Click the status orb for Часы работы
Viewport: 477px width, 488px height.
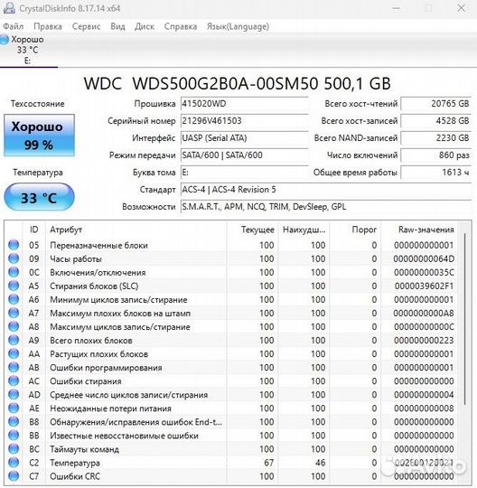pyautogui.click(x=14, y=258)
